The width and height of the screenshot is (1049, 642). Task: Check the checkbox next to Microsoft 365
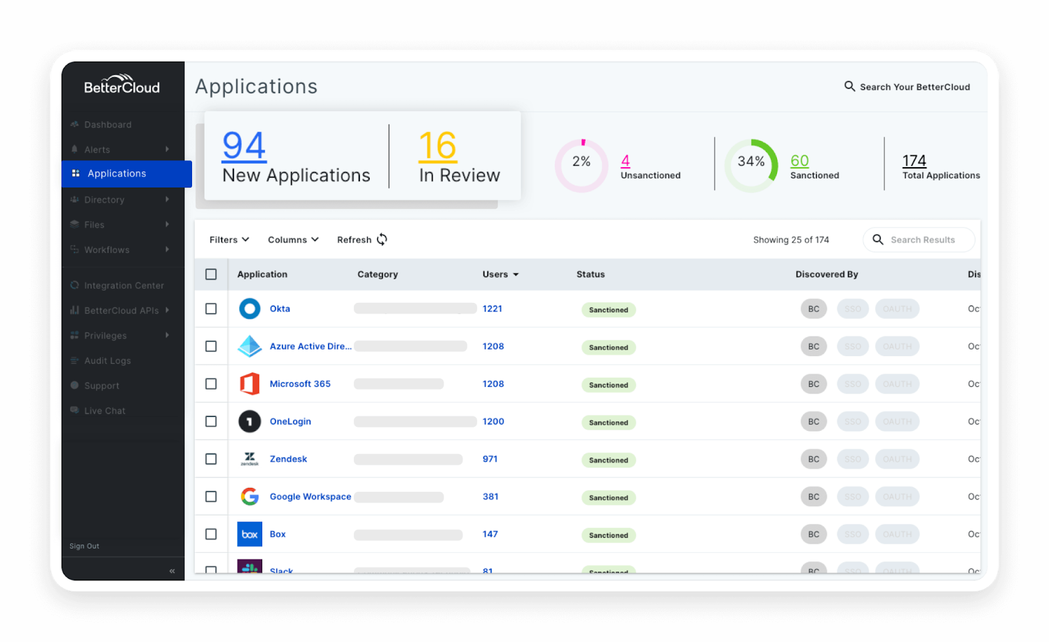click(210, 384)
